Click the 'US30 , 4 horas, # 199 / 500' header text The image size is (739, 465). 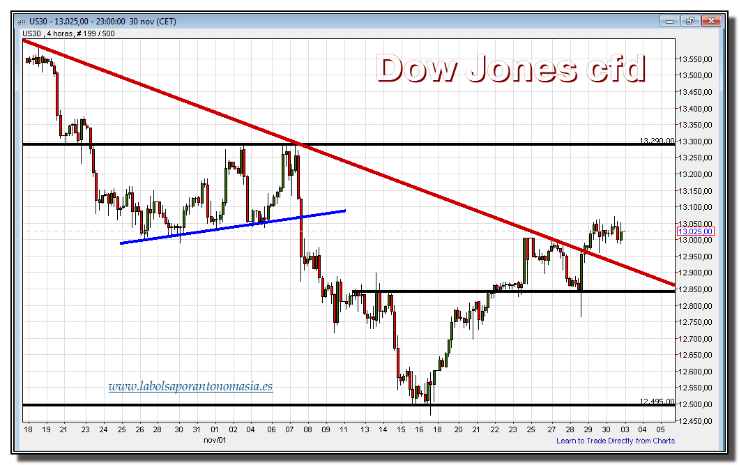68,33
